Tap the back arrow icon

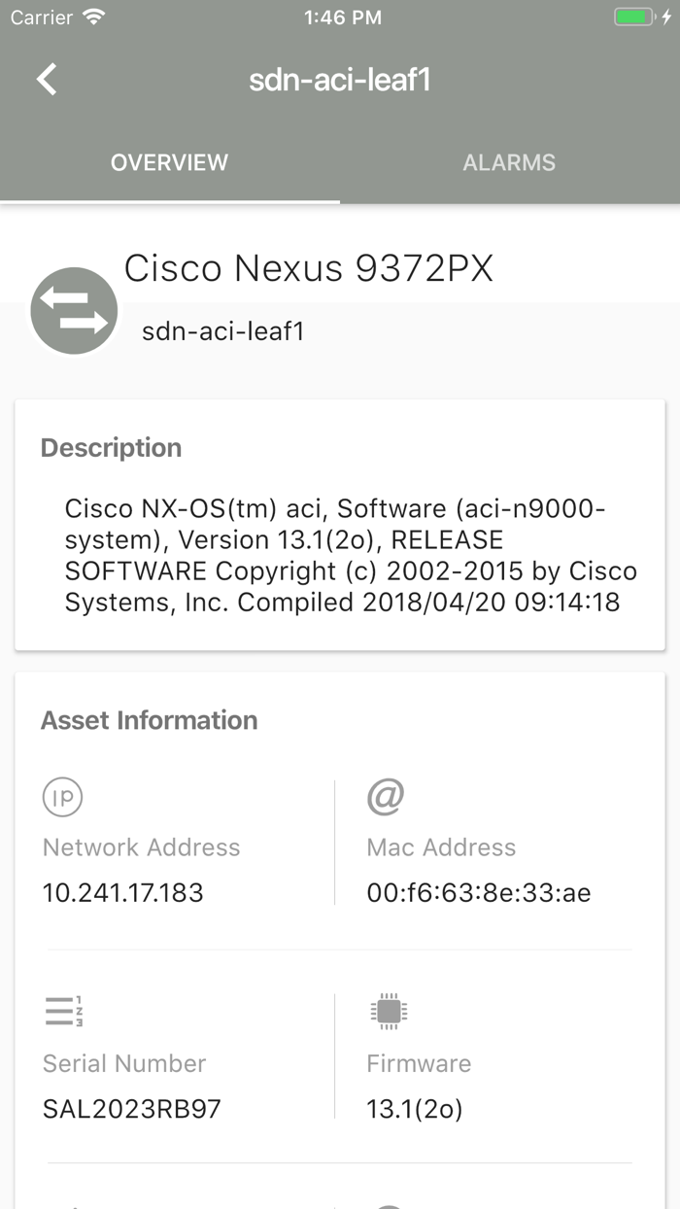tap(47, 80)
